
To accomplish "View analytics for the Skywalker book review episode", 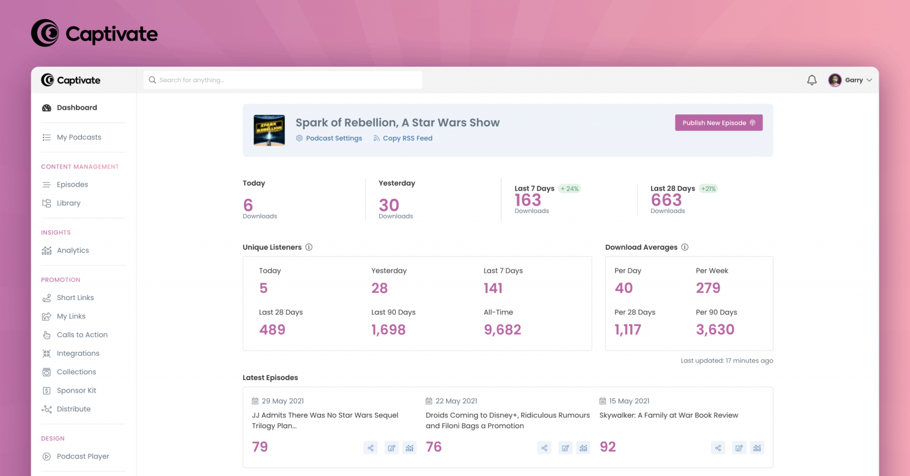I will point(757,448).
